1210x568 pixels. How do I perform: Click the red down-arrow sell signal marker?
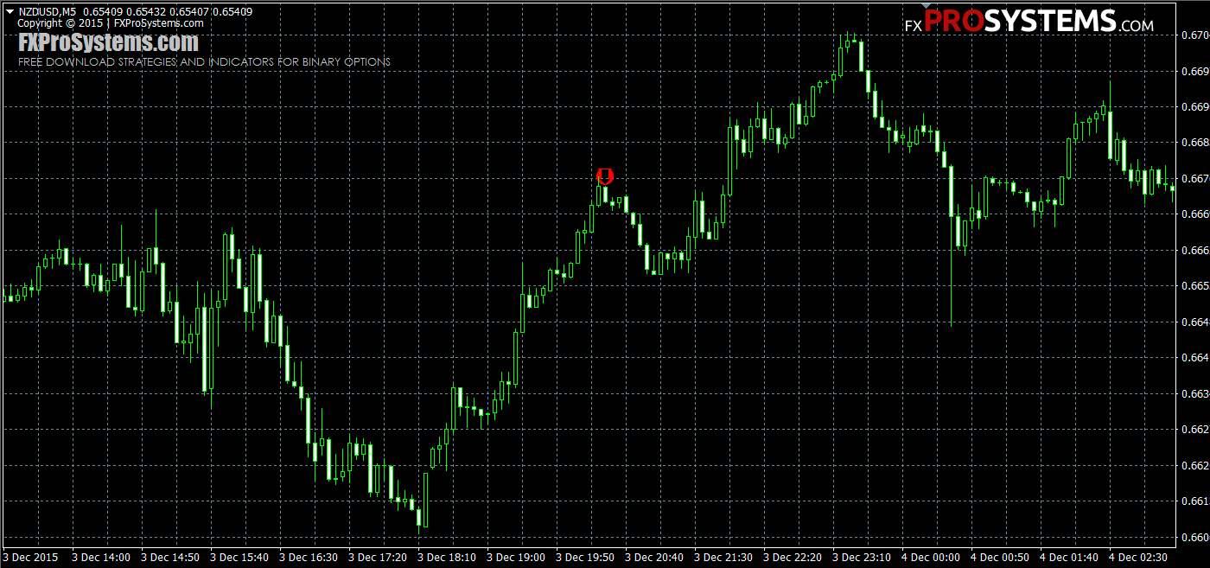(605, 176)
